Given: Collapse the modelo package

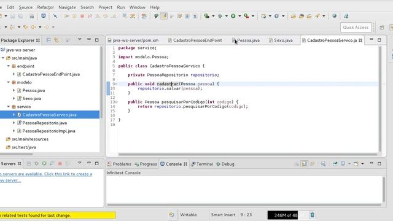Looking at the screenshot, I should 8,82.
